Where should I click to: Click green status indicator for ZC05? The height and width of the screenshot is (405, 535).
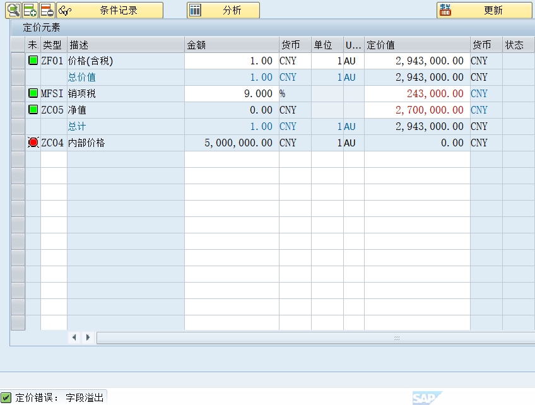(x=33, y=110)
